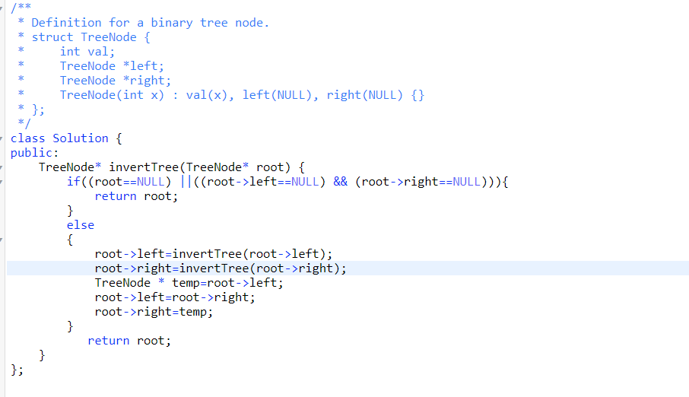Collapse the fold arrow beside the invertTree declaration
The image size is (689, 397).
[x=2, y=167]
